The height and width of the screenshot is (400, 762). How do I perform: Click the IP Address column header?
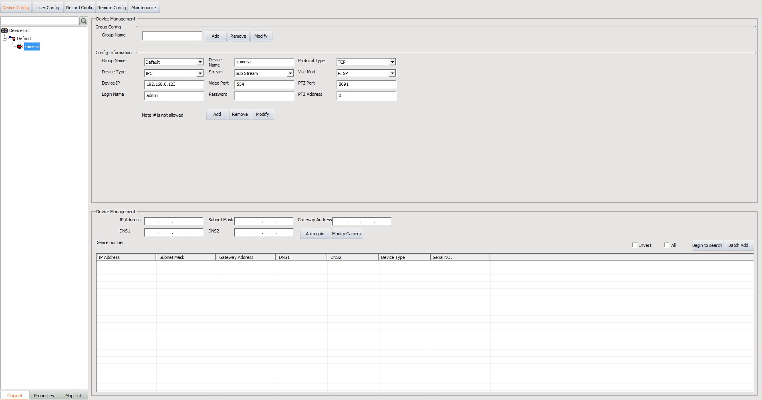126,257
